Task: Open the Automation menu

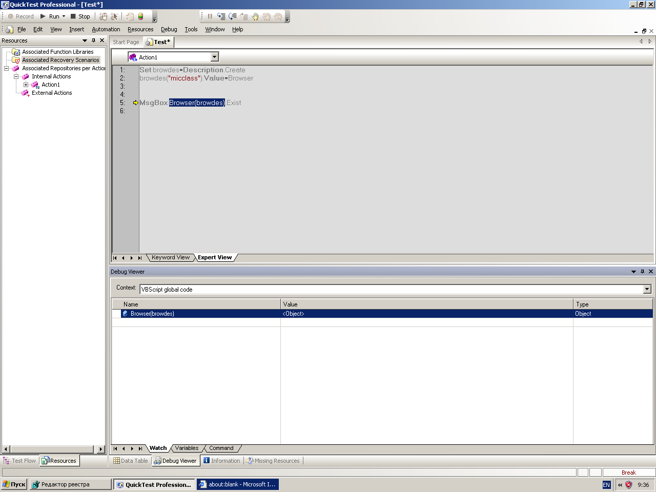Action: click(x=106, y=29)
